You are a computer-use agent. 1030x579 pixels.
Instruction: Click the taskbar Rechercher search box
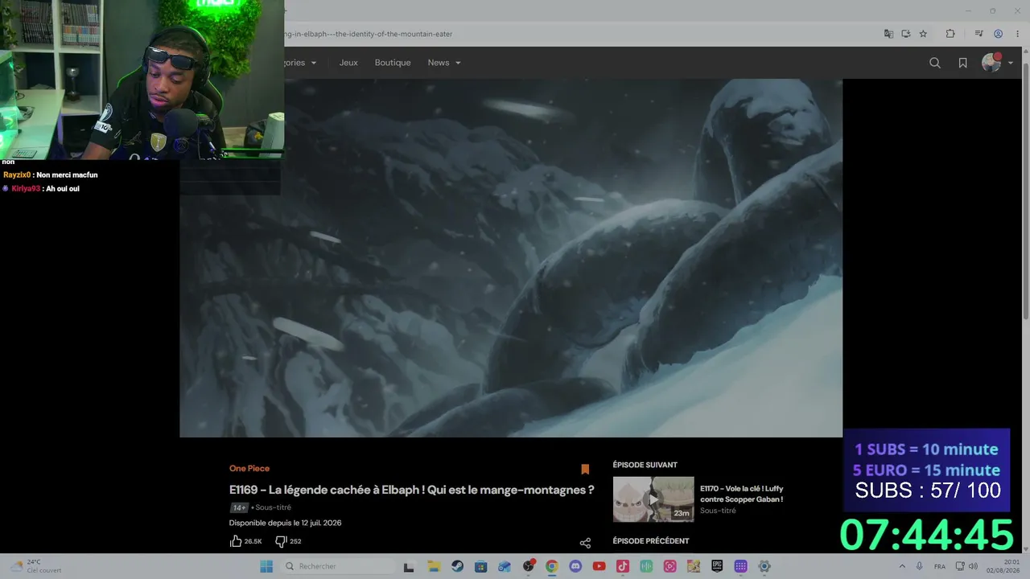click(x=338, y=566)
